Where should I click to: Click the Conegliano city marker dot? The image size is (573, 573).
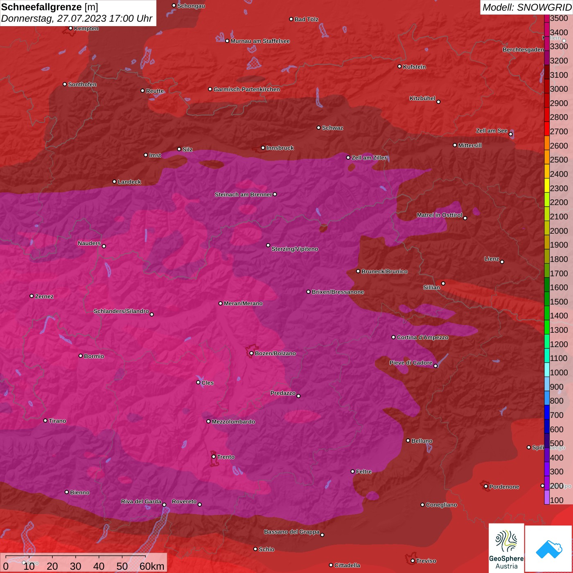click(423, 505)
